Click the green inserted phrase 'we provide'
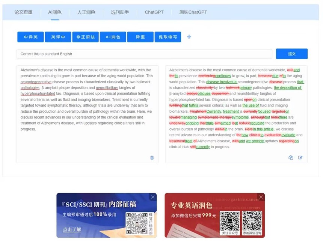The image size is (323, 241). [x=255, y=141]
